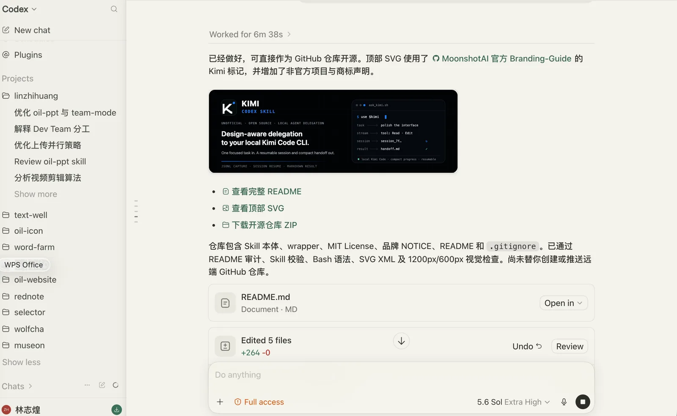Open chat 解释 Dev Team 分工

52,129
